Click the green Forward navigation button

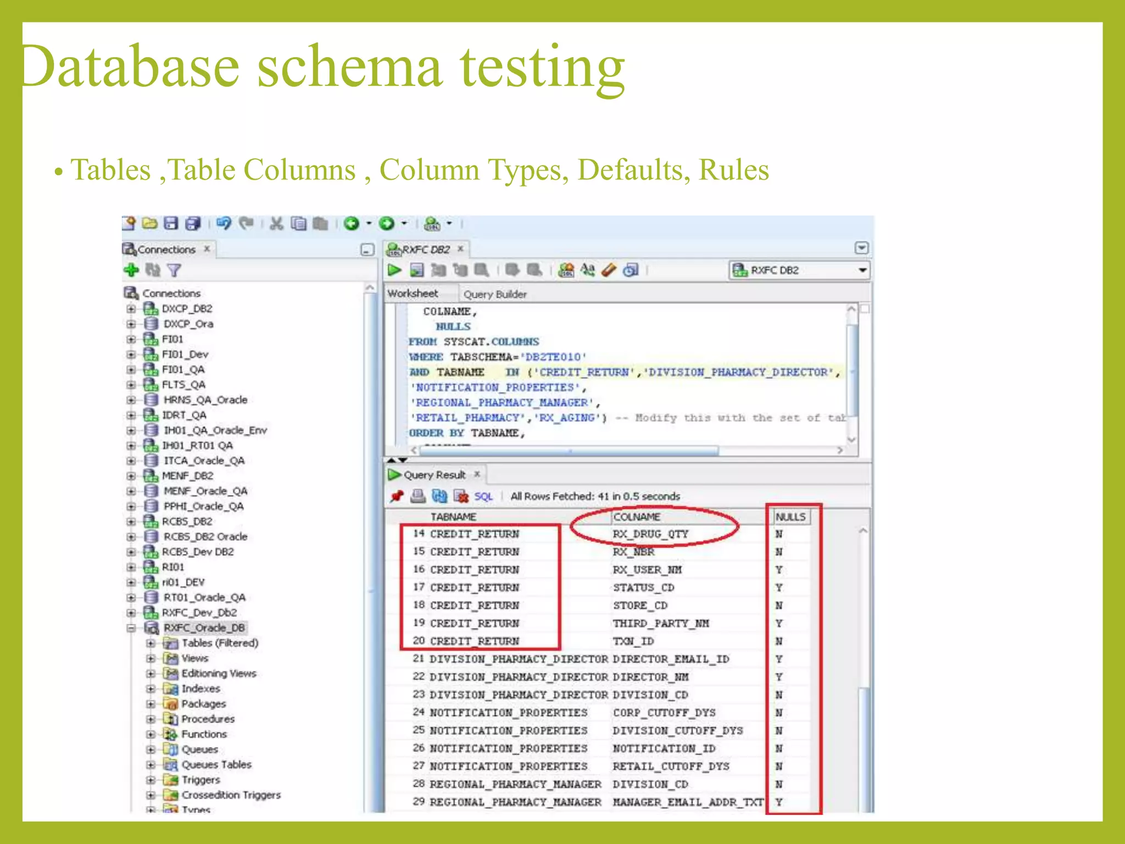(387, 224)
